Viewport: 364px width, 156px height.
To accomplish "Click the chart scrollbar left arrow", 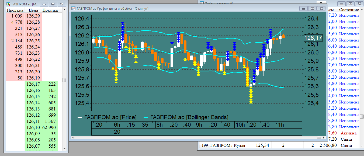I will click(x=73, y=137).
